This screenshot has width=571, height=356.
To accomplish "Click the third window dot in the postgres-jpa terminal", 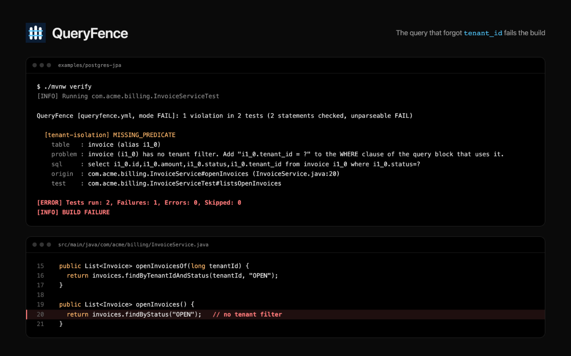I will pos(49,65).
